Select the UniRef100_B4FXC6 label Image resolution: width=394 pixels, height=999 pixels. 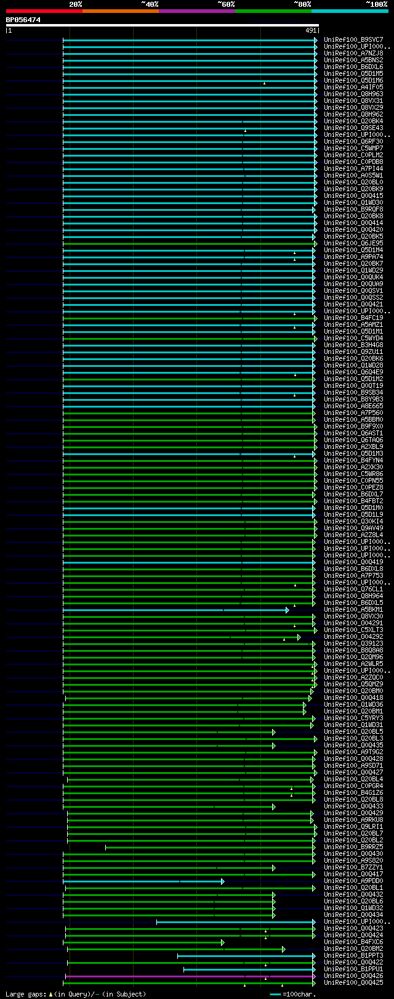click(353, 942)
